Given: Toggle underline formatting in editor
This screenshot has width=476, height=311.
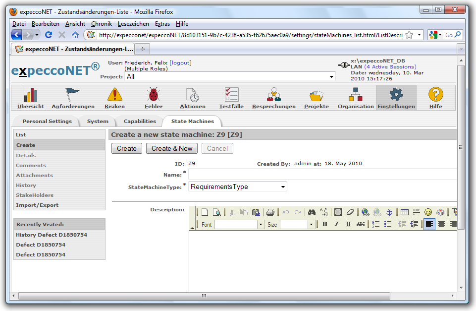Looking at the screenshot, I should pyautogui.click(x=349, y=224).
